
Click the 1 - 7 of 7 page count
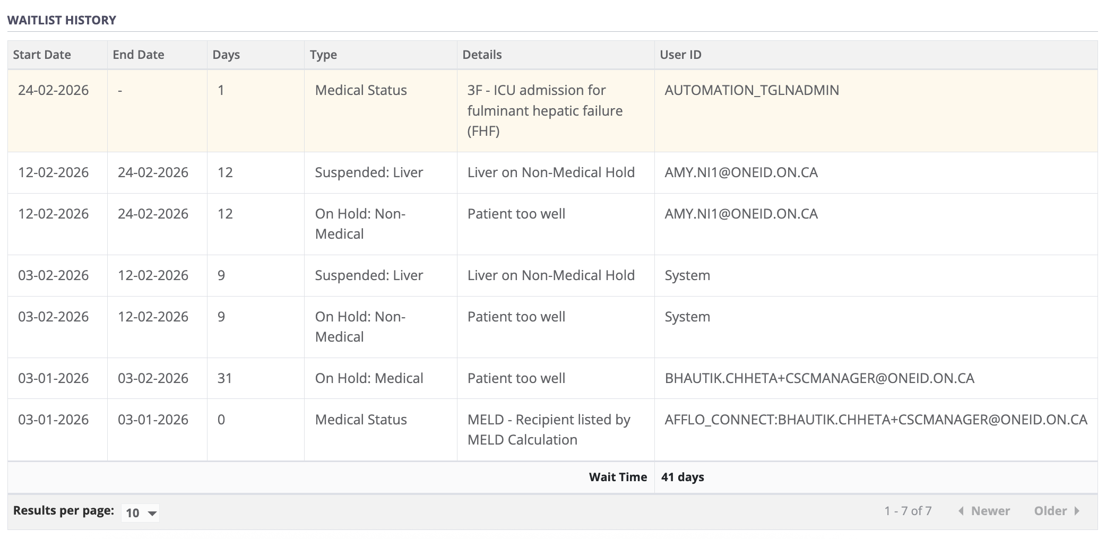(908, 511)
